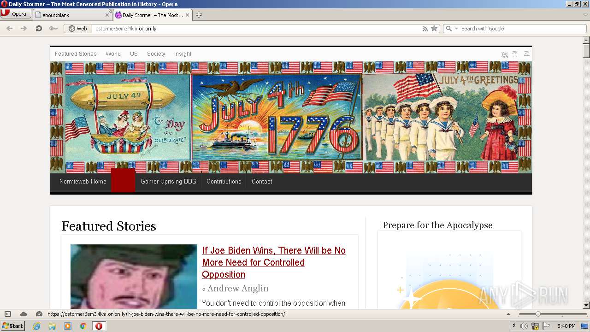This screenshot has height=332, width=590.
Task: Reload the current page
Action: (39, 29)
